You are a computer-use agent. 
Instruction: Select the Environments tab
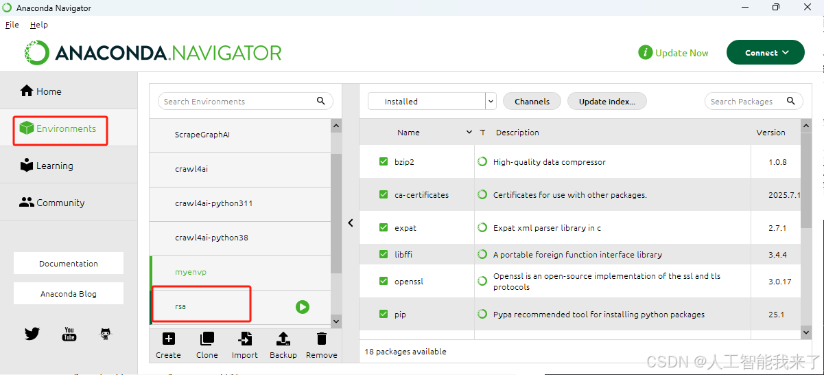[x=69, y=128]
